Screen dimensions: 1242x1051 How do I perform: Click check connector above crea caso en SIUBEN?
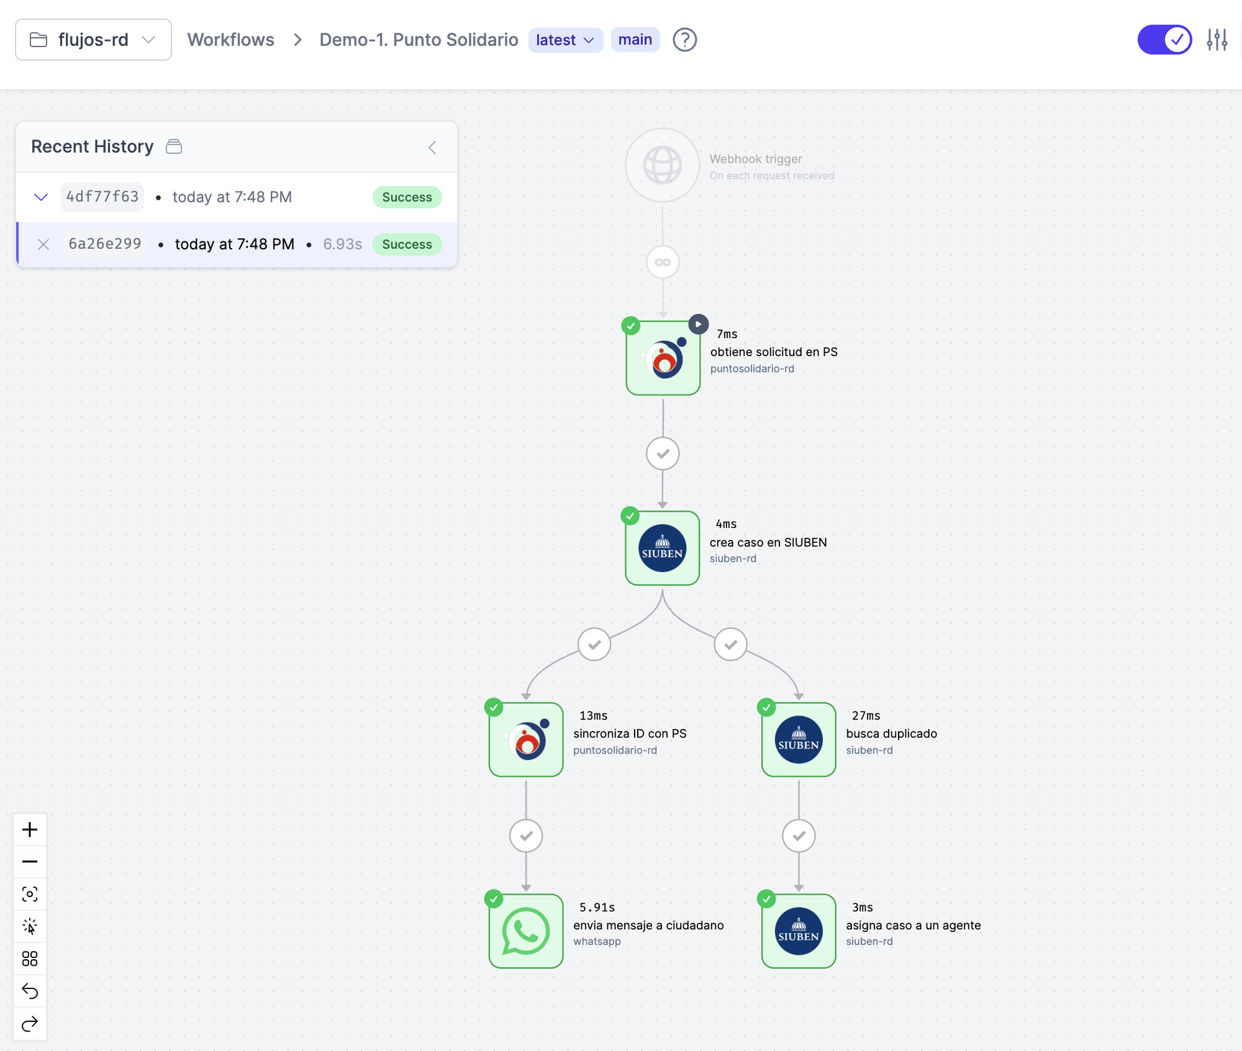(x=662, y=453)
